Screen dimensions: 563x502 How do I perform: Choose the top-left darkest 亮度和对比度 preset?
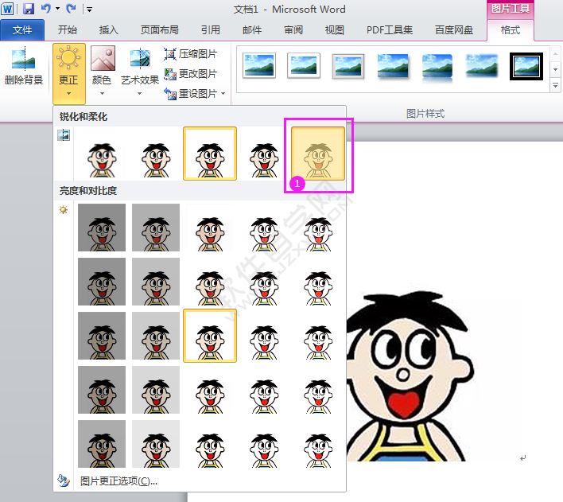tap(102, 228)
